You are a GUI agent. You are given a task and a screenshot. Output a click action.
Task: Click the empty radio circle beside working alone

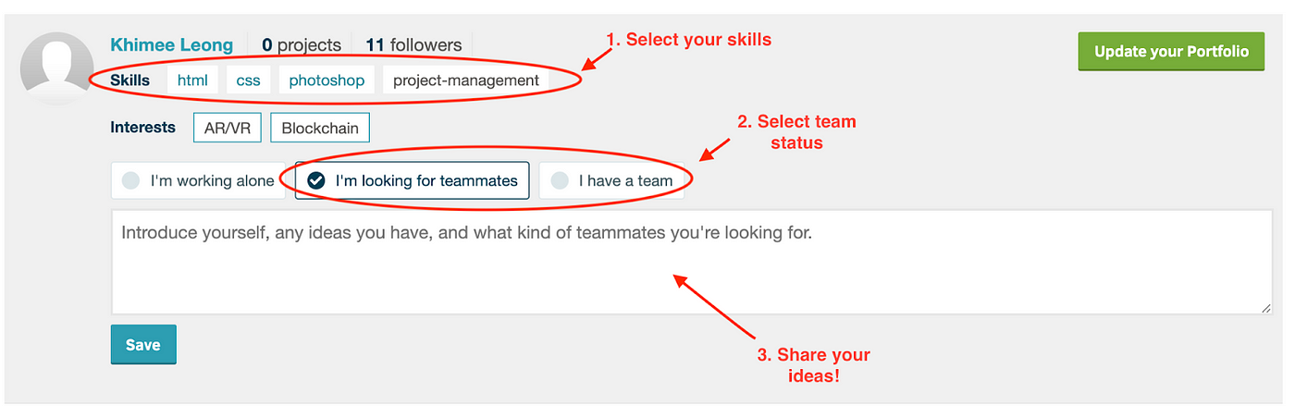[x=131, y=180]
